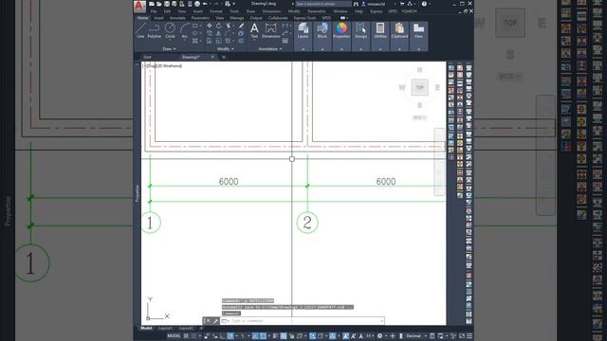Expand the Annotation panel dropdown
The image size is (607, 341).
click(x=269, y=49)
